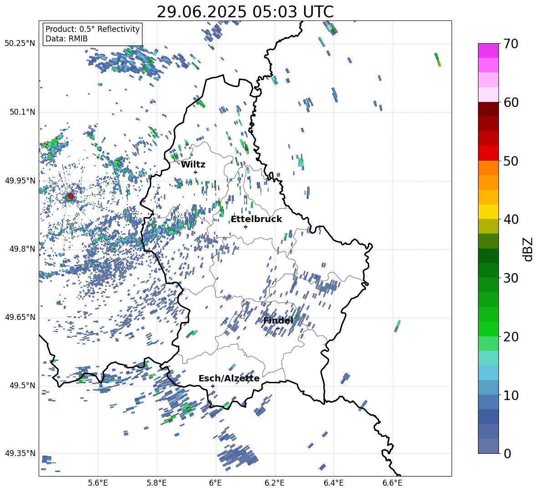Click the dBZ colorbar axis label

(529, 249)
